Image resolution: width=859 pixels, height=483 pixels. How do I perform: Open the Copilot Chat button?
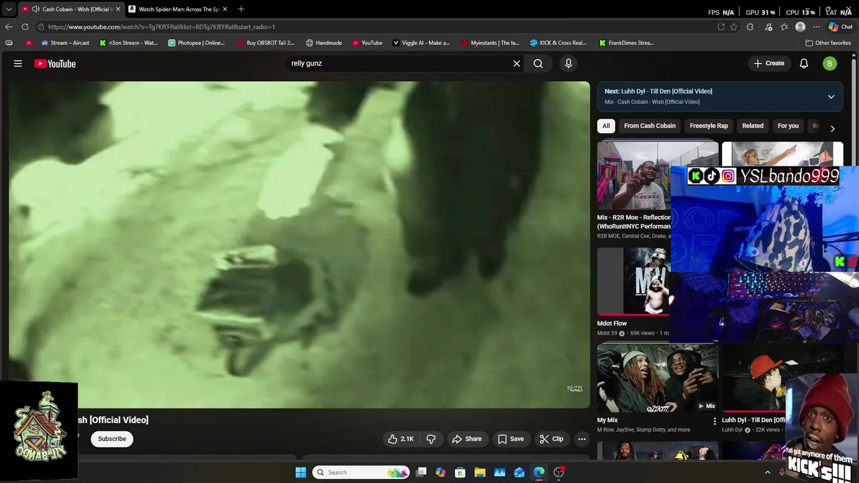[840, 27]
